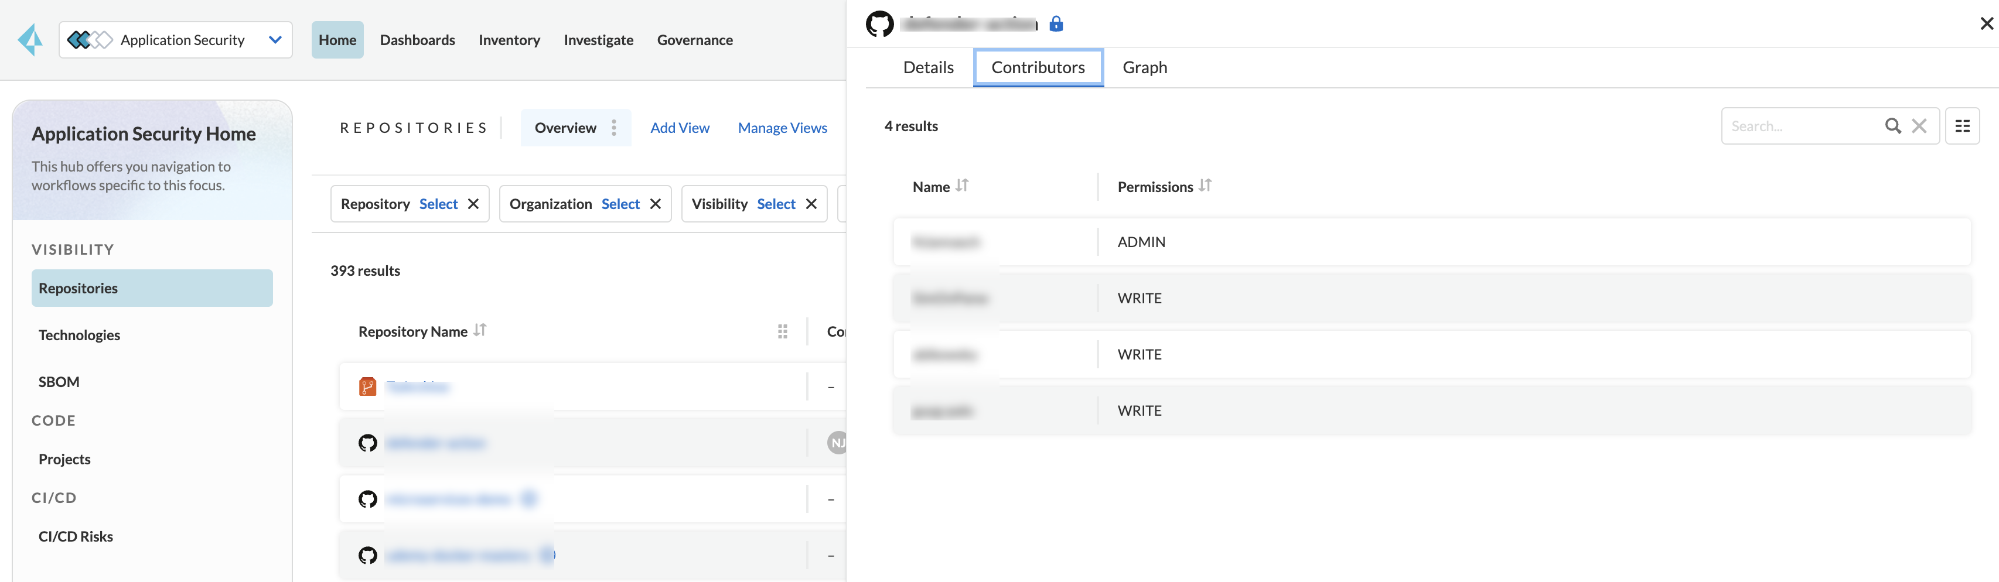Open the Overview view options kebab
Screen dimensions: 1999x582
pyautogui.click(x=614, y=128)
